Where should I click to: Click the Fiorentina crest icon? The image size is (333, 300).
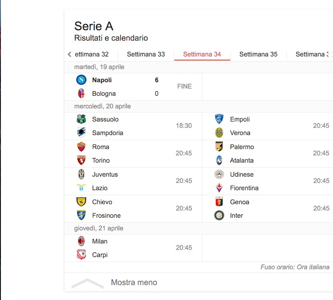coord(219,188)
